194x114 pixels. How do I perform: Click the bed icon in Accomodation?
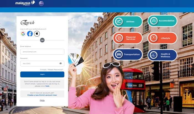tap(154, 21)
